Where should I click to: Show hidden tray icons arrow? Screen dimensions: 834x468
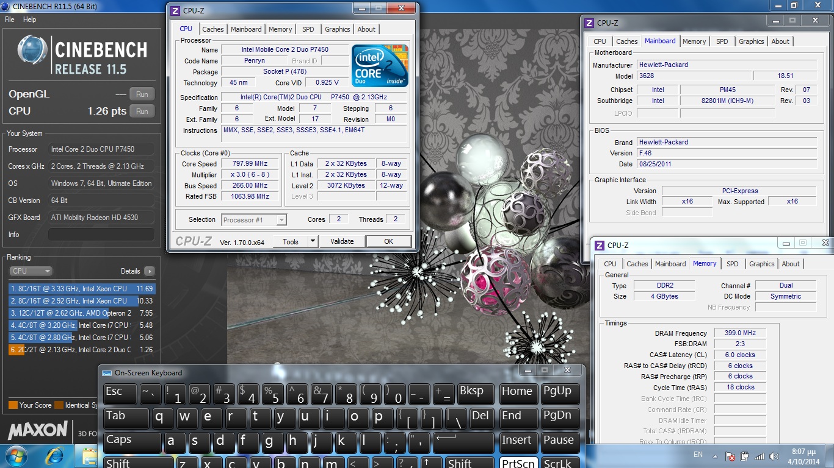(x=716, y=456)
